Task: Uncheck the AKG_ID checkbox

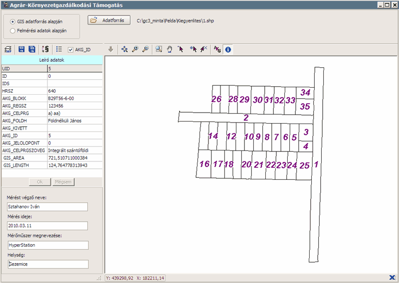Action: click(x=70, y=50)
